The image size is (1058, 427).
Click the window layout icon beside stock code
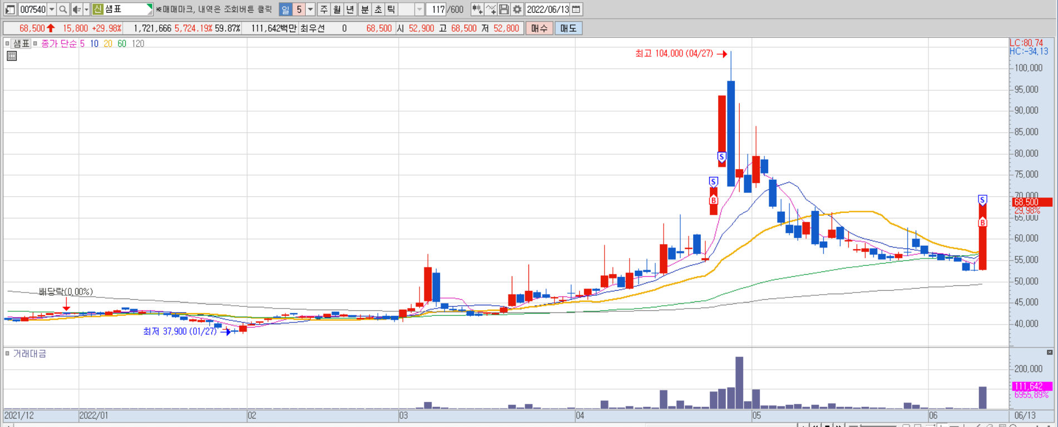click(10, 9)
